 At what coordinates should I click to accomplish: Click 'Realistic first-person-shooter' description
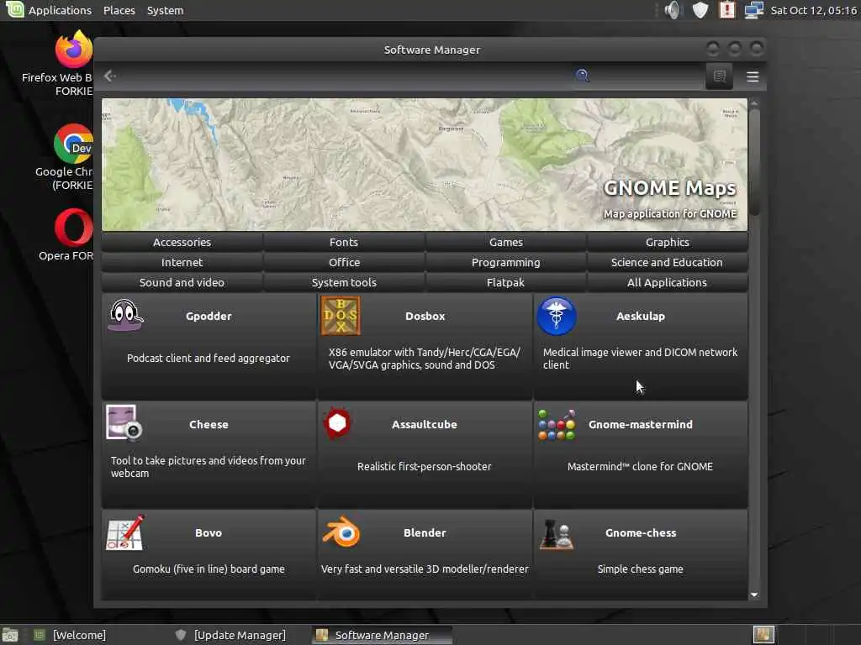point(425,466)
